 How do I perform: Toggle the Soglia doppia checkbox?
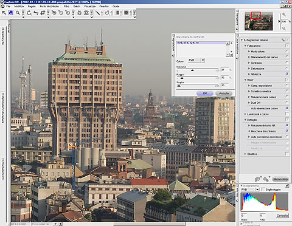[263, 190]
